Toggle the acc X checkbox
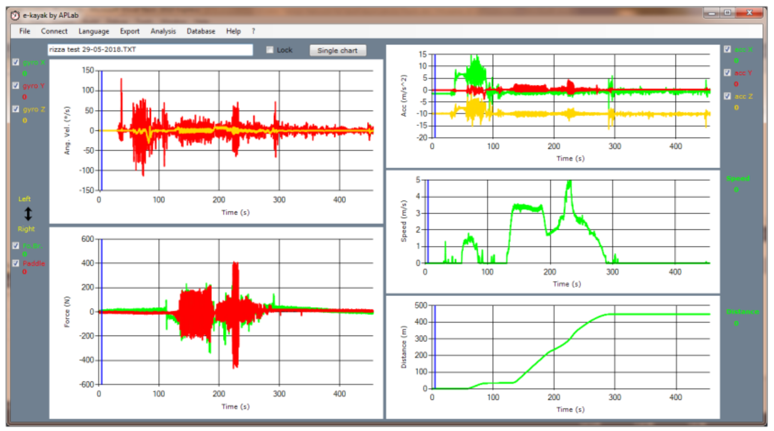This screenshot has height=431, width=774. pos(727,49)
